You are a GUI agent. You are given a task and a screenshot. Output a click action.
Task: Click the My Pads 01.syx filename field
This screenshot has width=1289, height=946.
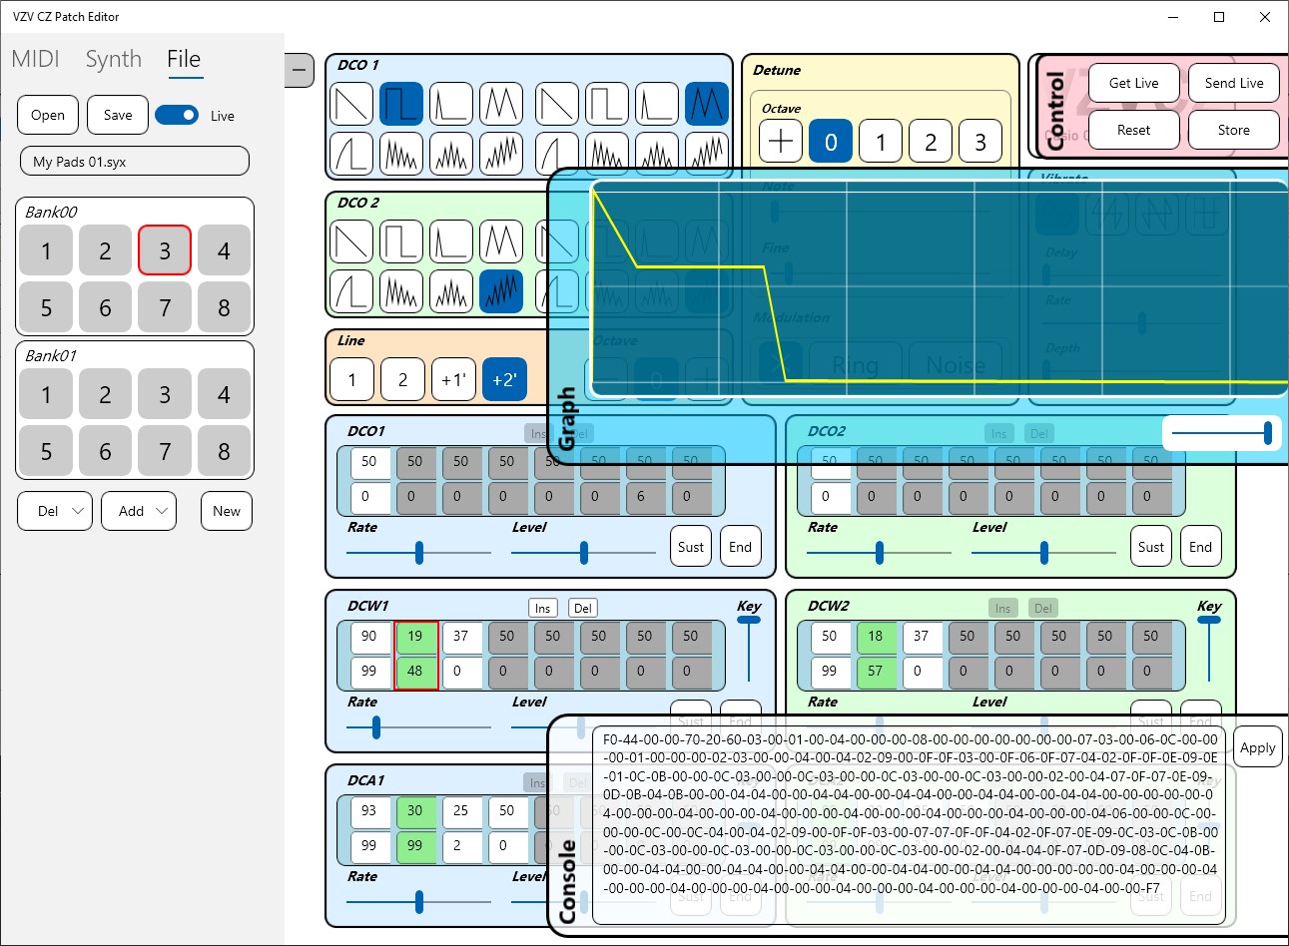point(134,161)
